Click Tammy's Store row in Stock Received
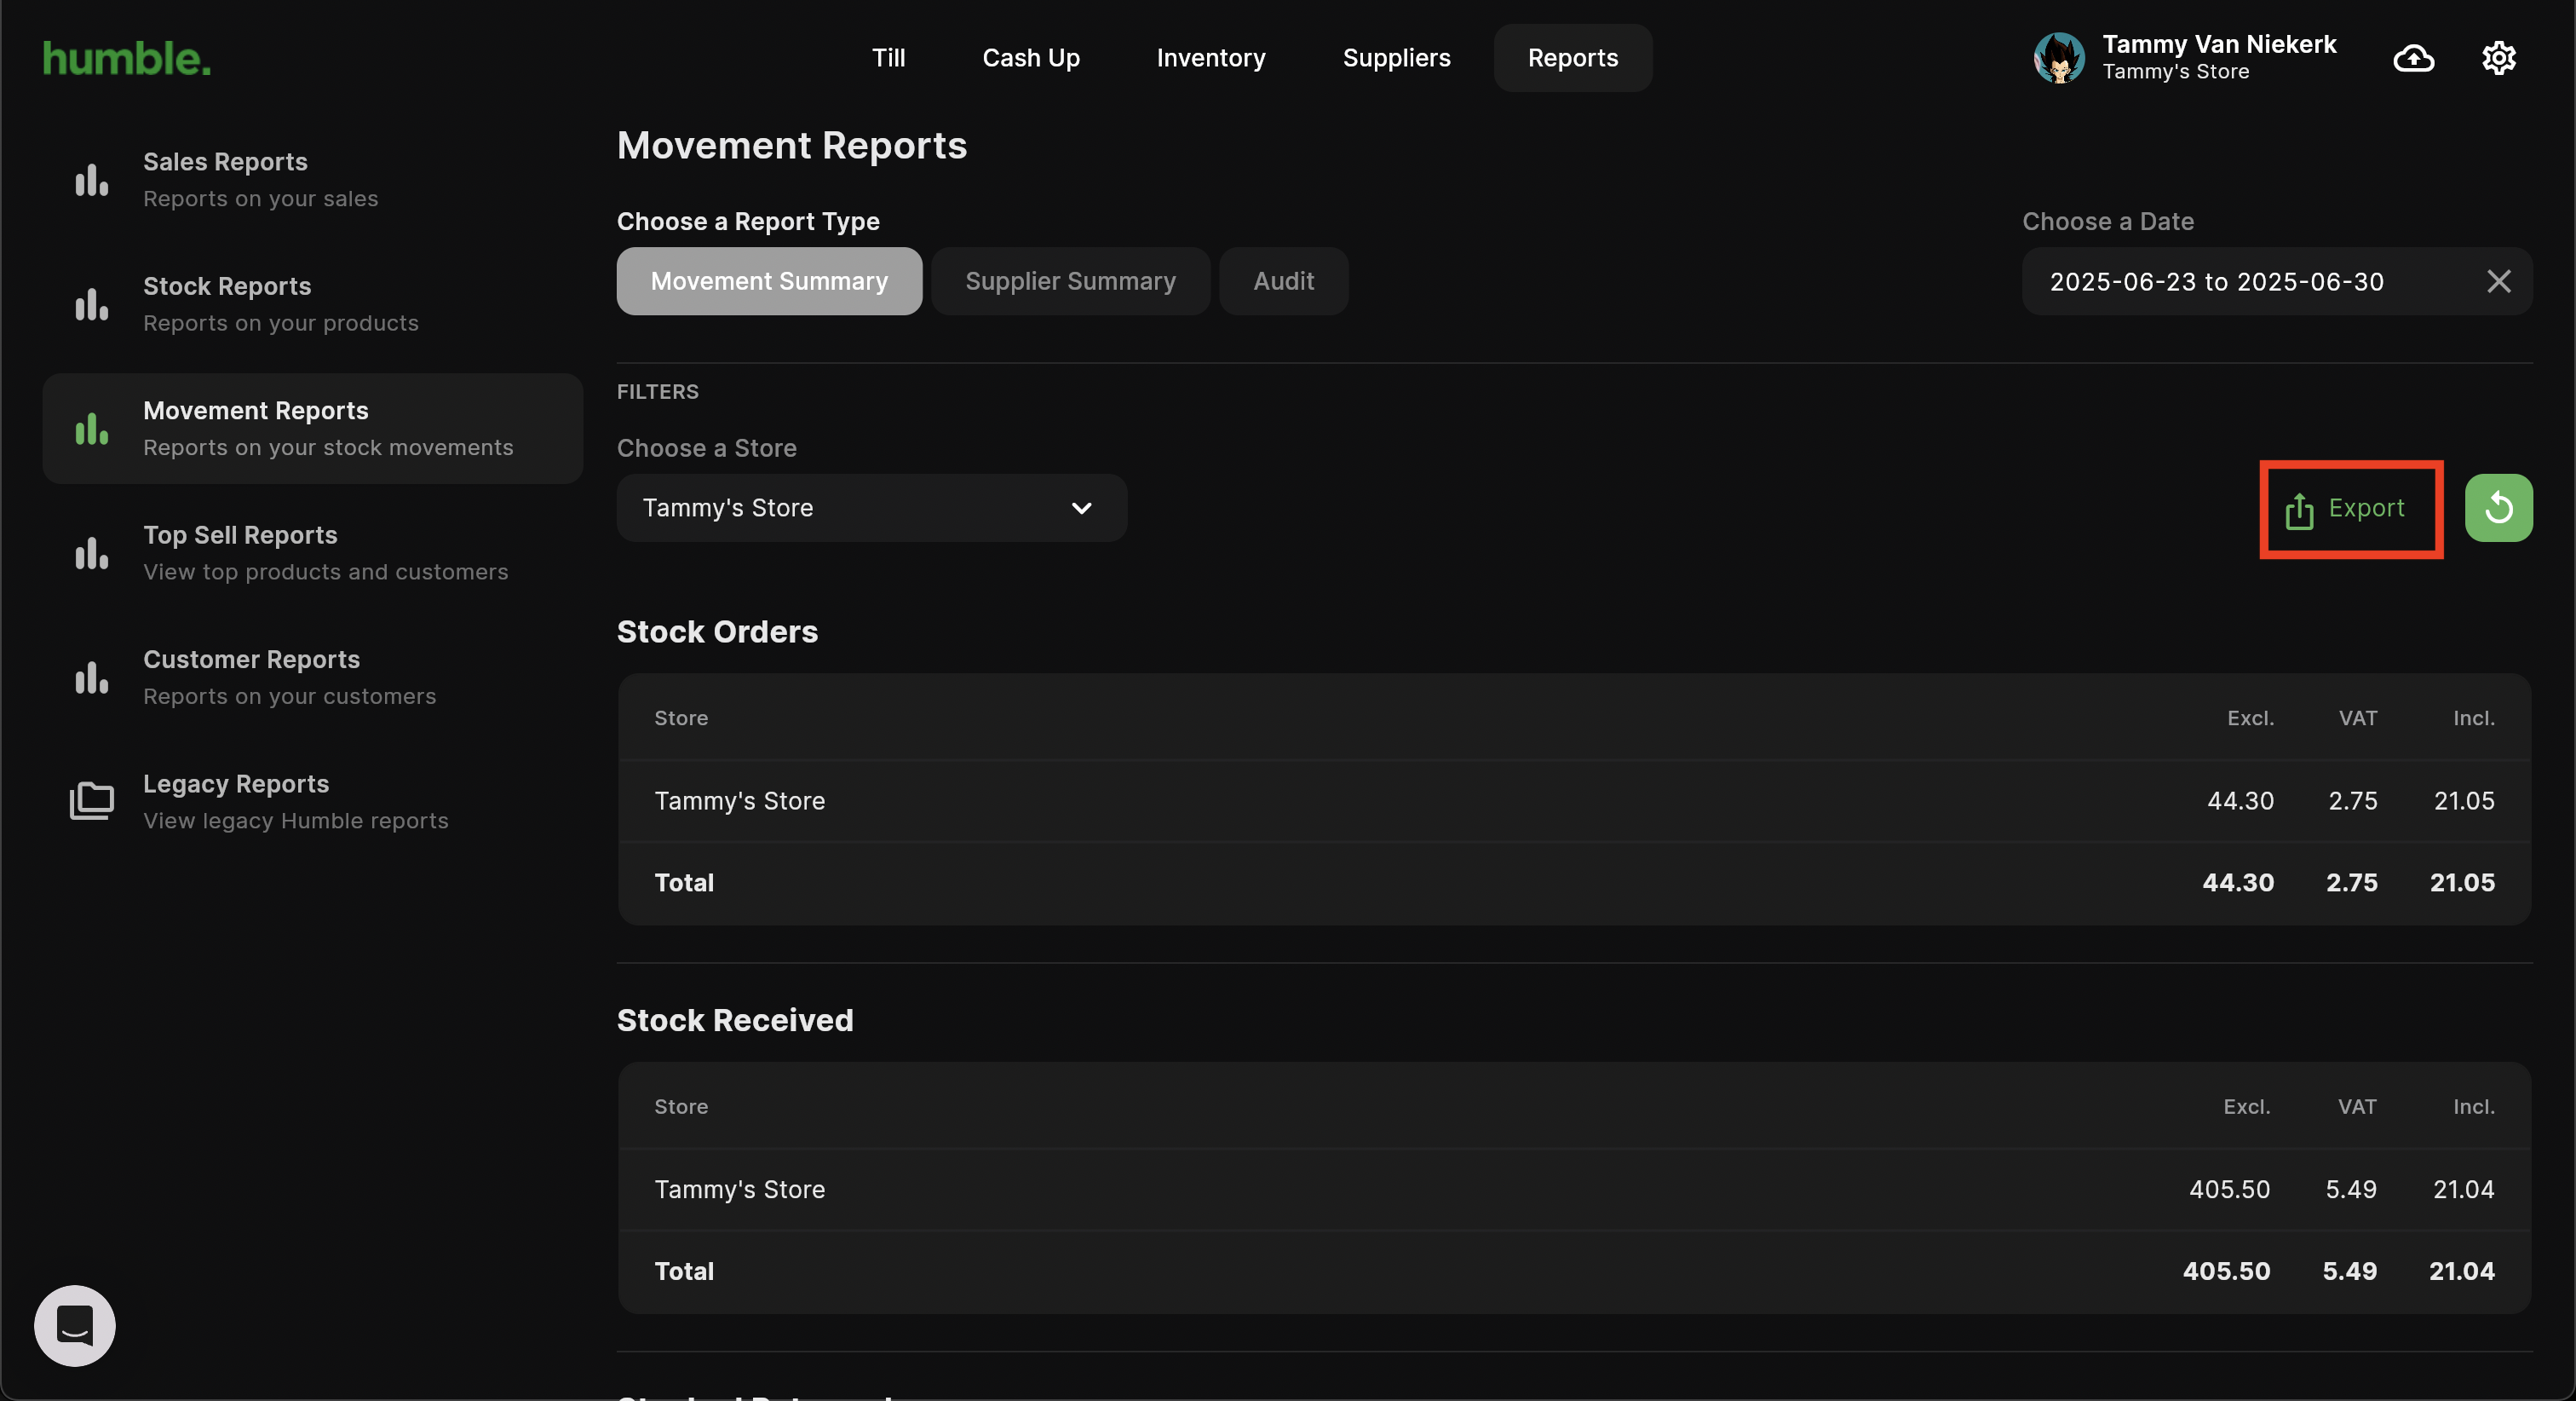The image size is (2576, 1401). pos(1574,1189)
